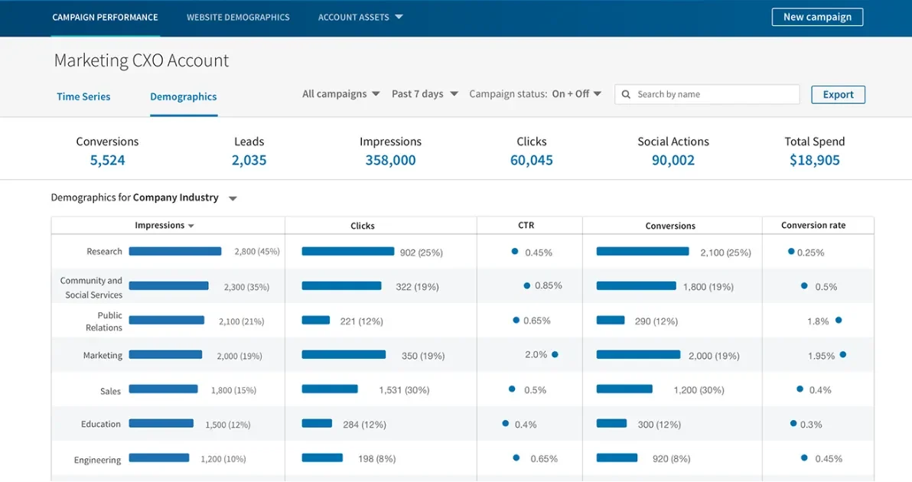Click the Conversions metric total

pos(107,160)
